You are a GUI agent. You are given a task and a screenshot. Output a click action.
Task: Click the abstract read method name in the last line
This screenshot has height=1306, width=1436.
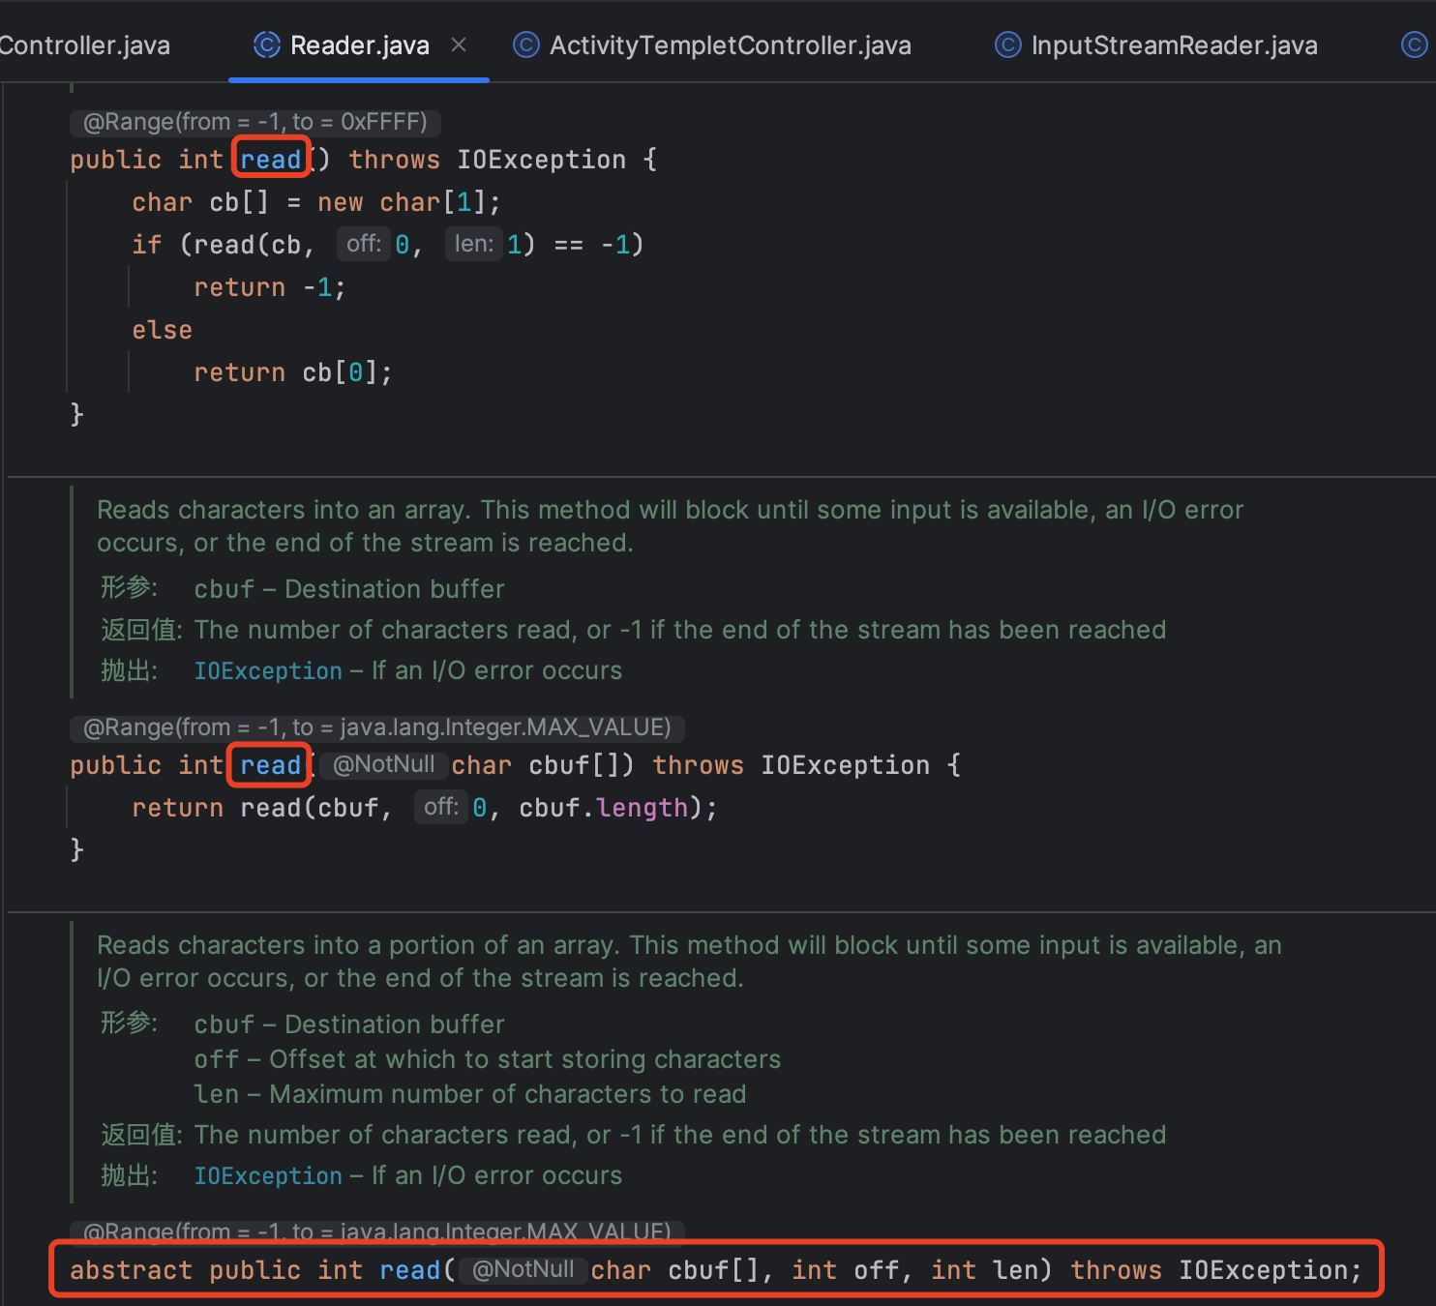coord(410,1270)
